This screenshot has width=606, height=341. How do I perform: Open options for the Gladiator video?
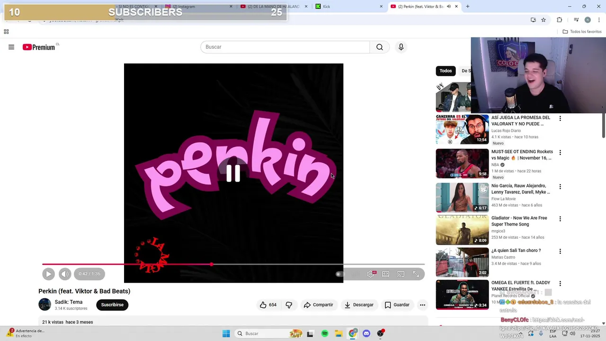[x=560, y=219]
